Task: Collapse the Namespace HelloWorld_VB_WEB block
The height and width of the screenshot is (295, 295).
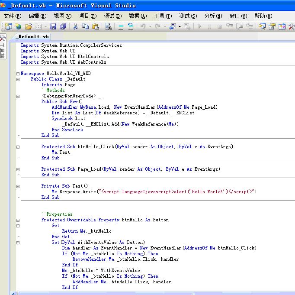Action: click(x=18, y=74)
